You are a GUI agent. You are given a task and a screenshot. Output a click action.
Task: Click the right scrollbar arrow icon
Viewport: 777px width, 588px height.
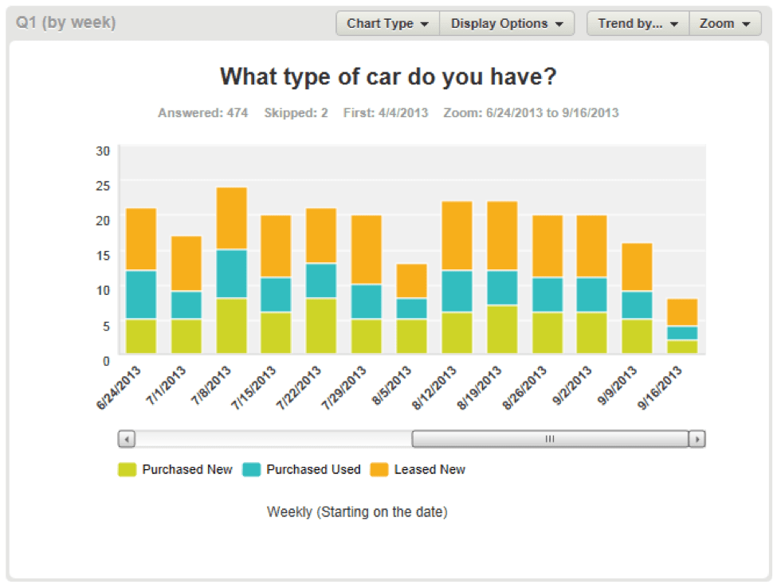[x=697, y=438]
